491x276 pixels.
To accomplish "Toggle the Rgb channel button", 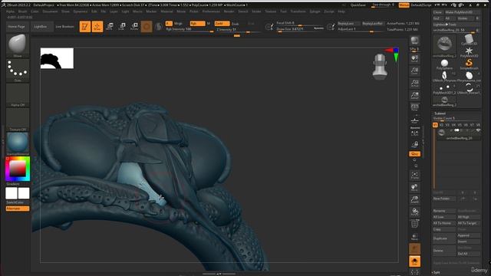I will point(198,24).
